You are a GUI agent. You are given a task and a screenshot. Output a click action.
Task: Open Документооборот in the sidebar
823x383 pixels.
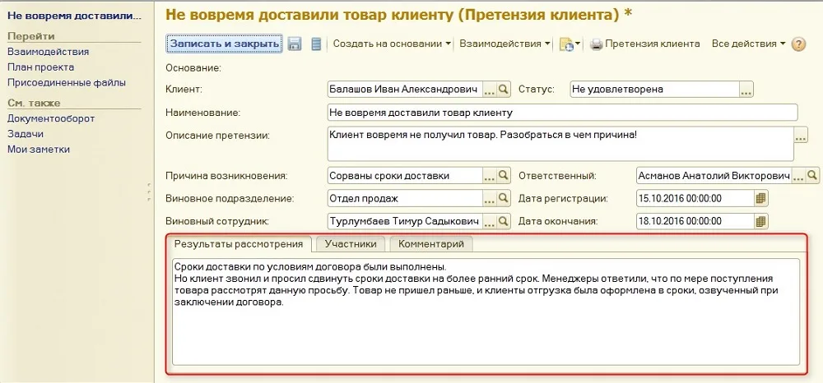tap(51, 118)
